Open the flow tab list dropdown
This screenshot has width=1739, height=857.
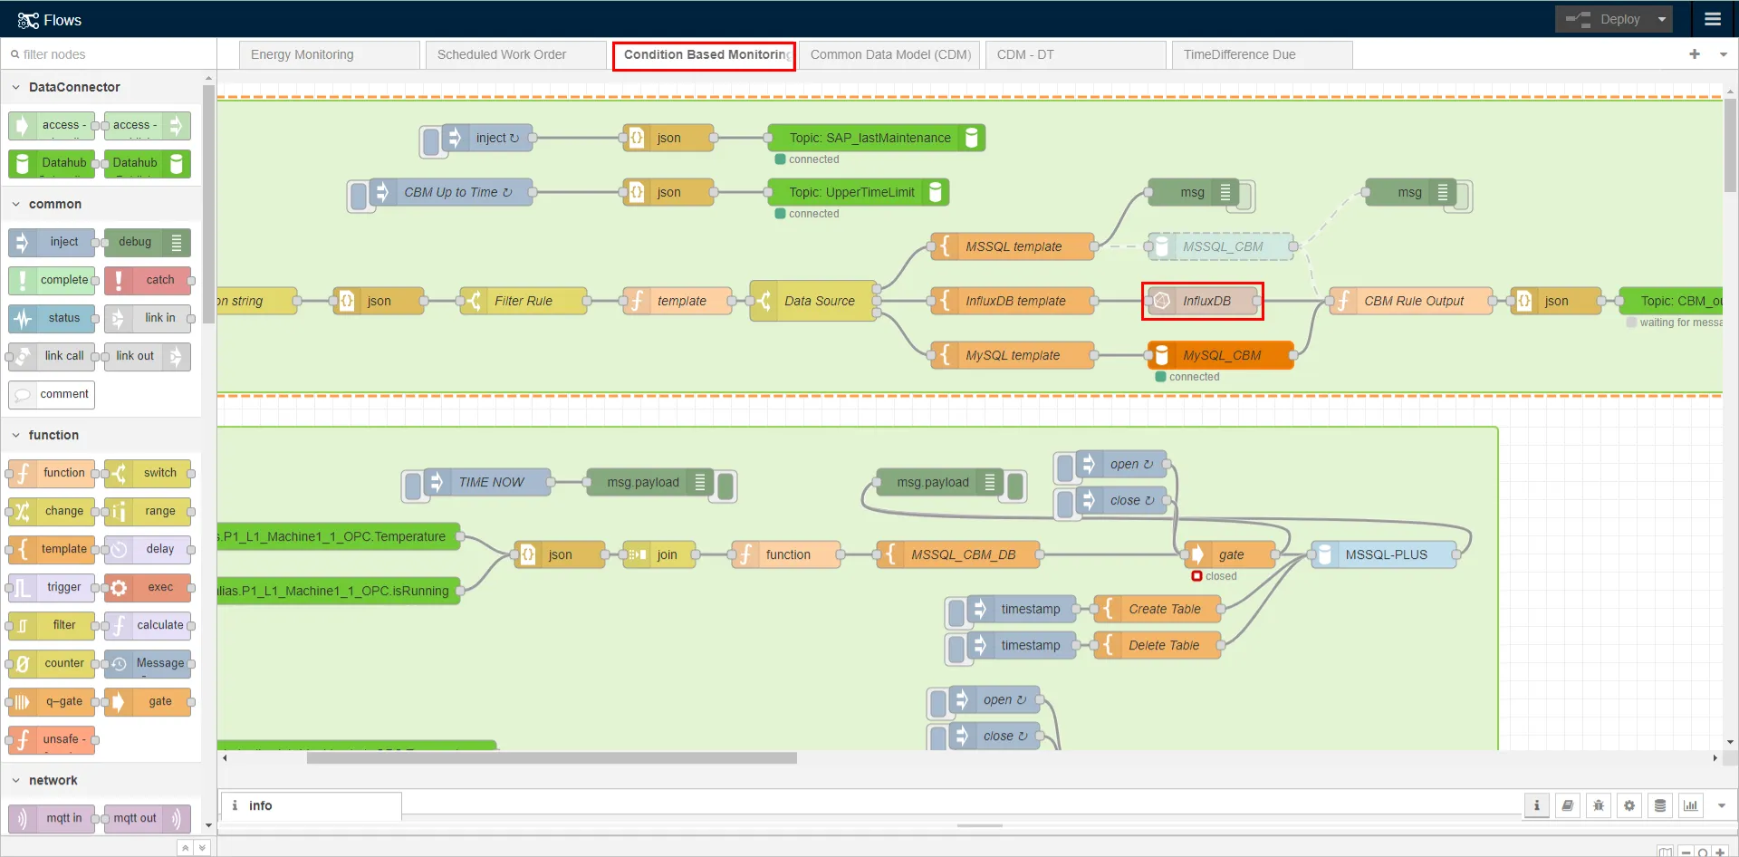(1724, 54)
